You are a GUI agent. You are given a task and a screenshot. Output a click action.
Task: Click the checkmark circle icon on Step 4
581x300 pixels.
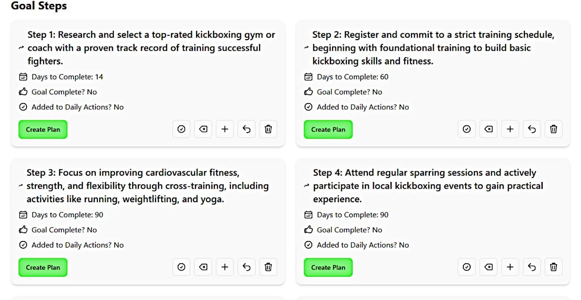click(467, 267)
